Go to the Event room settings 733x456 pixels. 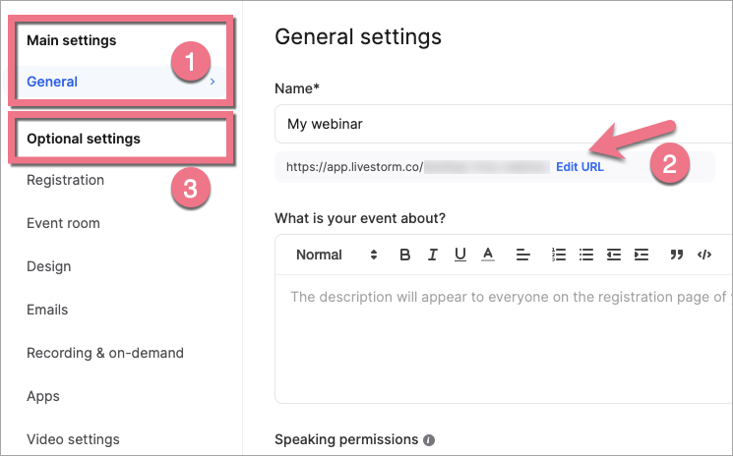[x=63, y=223]
